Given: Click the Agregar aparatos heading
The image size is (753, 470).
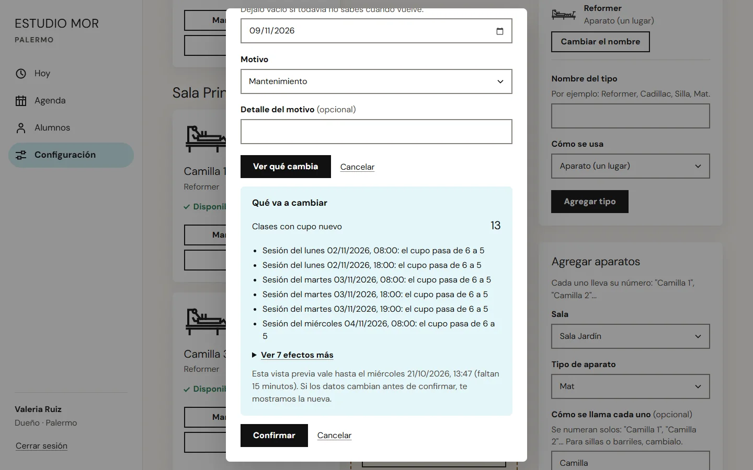Looking at the screenshot, I should [596, 262].
